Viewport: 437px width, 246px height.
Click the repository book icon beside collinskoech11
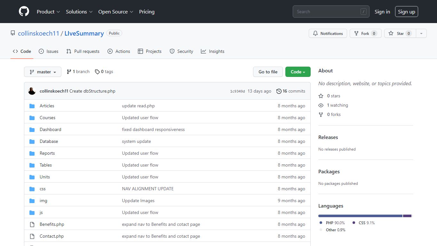tap(13, 33)
